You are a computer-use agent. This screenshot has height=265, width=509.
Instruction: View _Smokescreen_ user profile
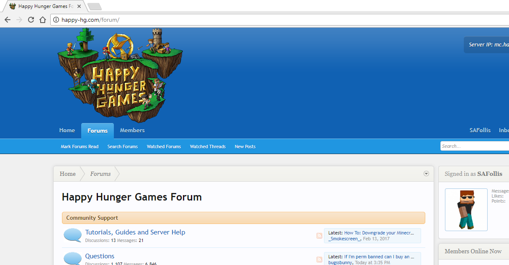point(344,239)
